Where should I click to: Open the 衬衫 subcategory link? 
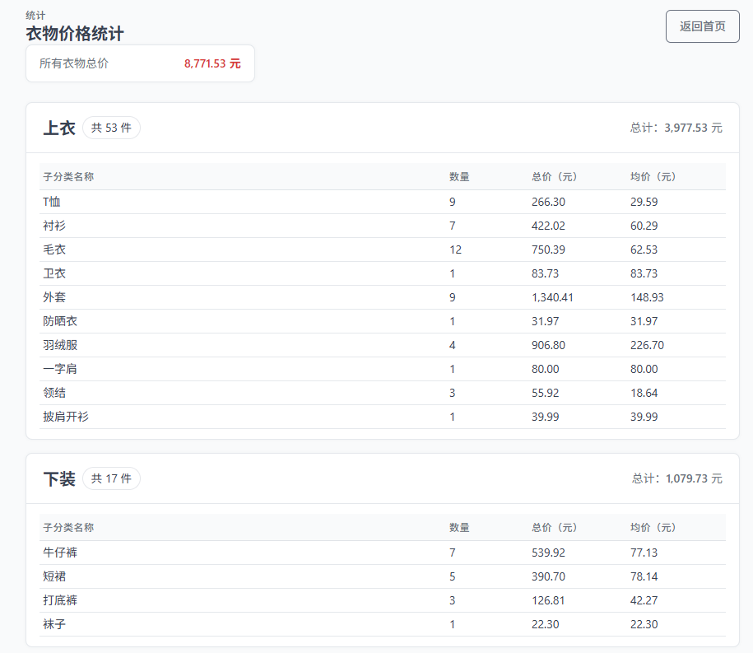coord(53,225)
